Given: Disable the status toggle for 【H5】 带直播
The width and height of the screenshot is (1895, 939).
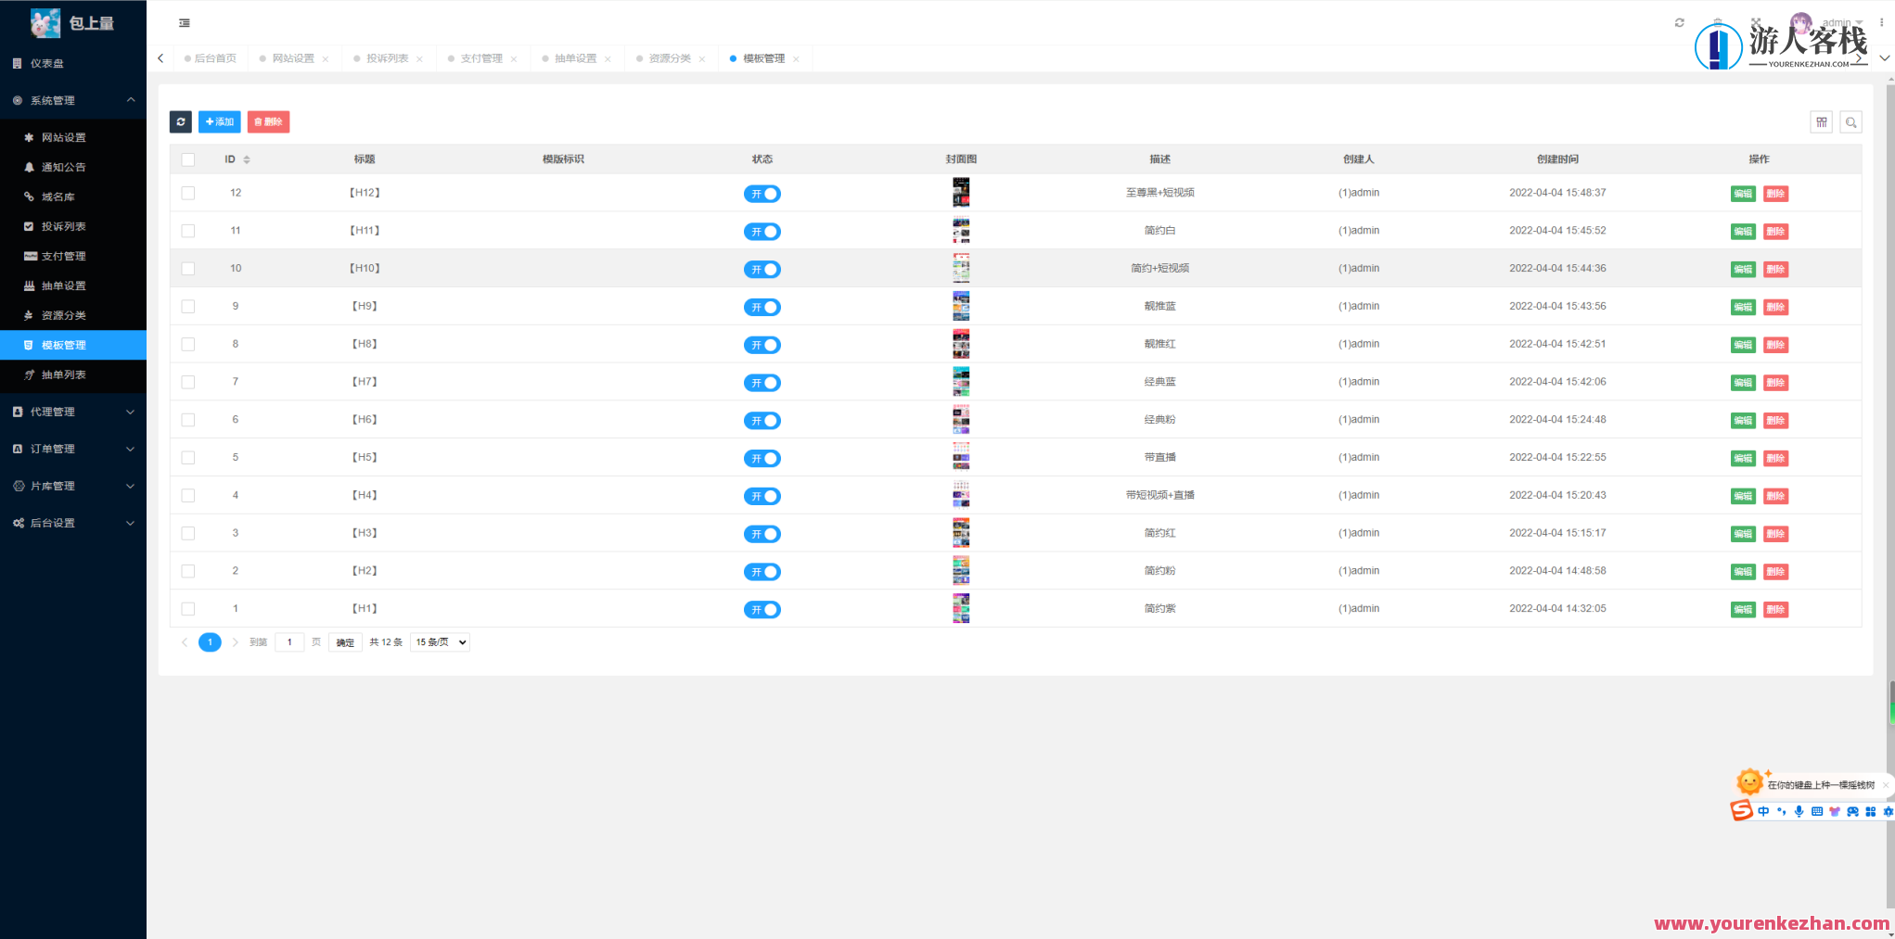Looking at the screenshot, I should (x=762, y=459).
